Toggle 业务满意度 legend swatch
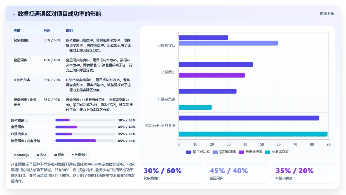This screenshot has width=346, height=195. coord(268,152)
